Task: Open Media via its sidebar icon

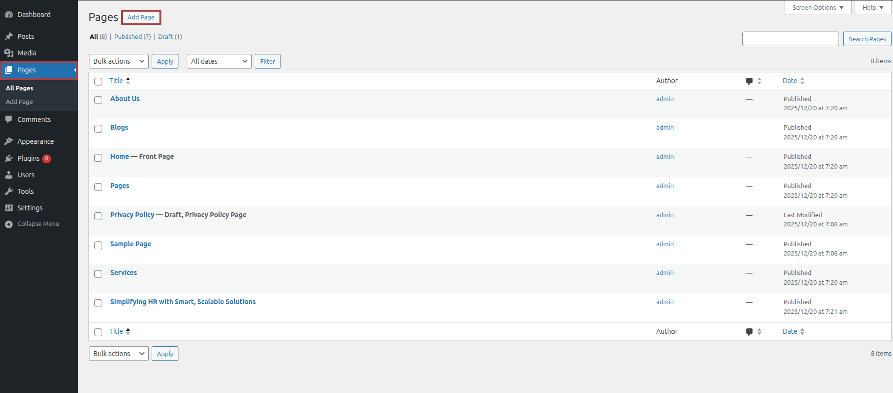Action: click(x=9, y=53)
